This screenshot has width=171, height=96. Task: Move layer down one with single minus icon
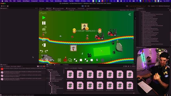tap(75, 60)
